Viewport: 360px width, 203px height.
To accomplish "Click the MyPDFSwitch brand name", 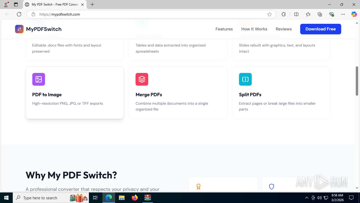I will tap(44, 29).
